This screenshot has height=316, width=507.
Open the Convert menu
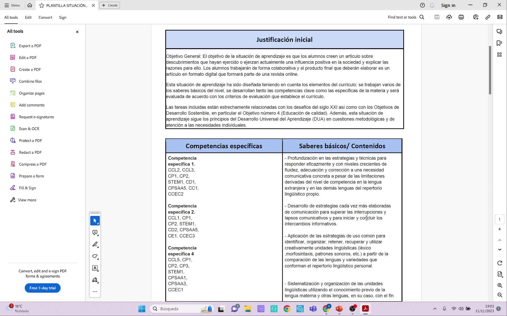tap(45, 17)
